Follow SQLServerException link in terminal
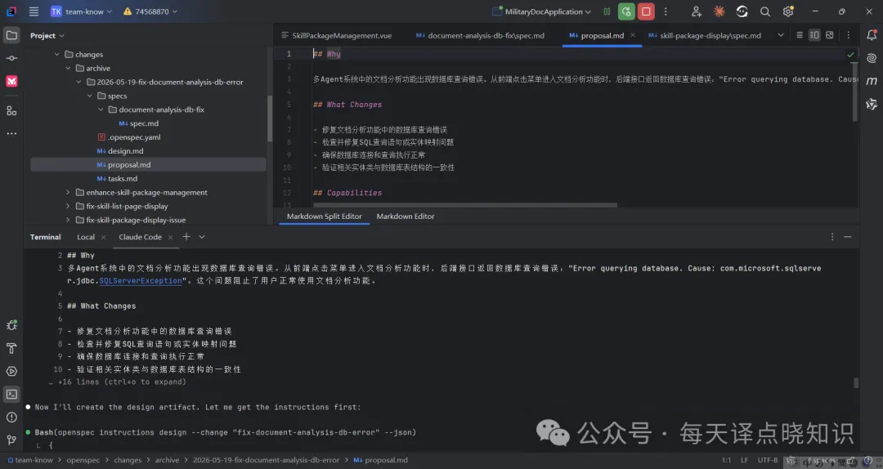Viewport: 883px width, 469px height. coord(141,280)
